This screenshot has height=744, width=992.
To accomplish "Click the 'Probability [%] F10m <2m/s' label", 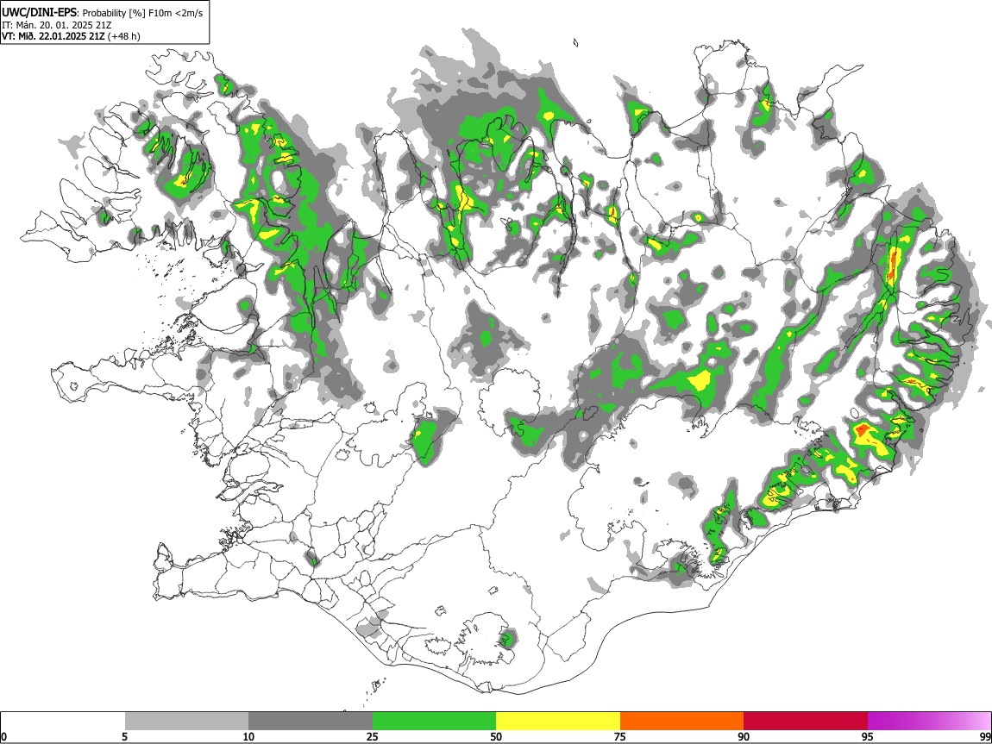I will [143, 13].
